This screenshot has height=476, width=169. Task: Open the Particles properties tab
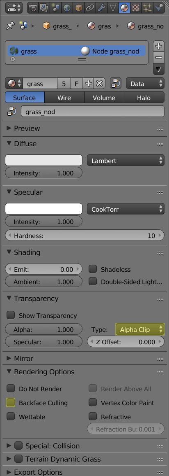point(148,7)
